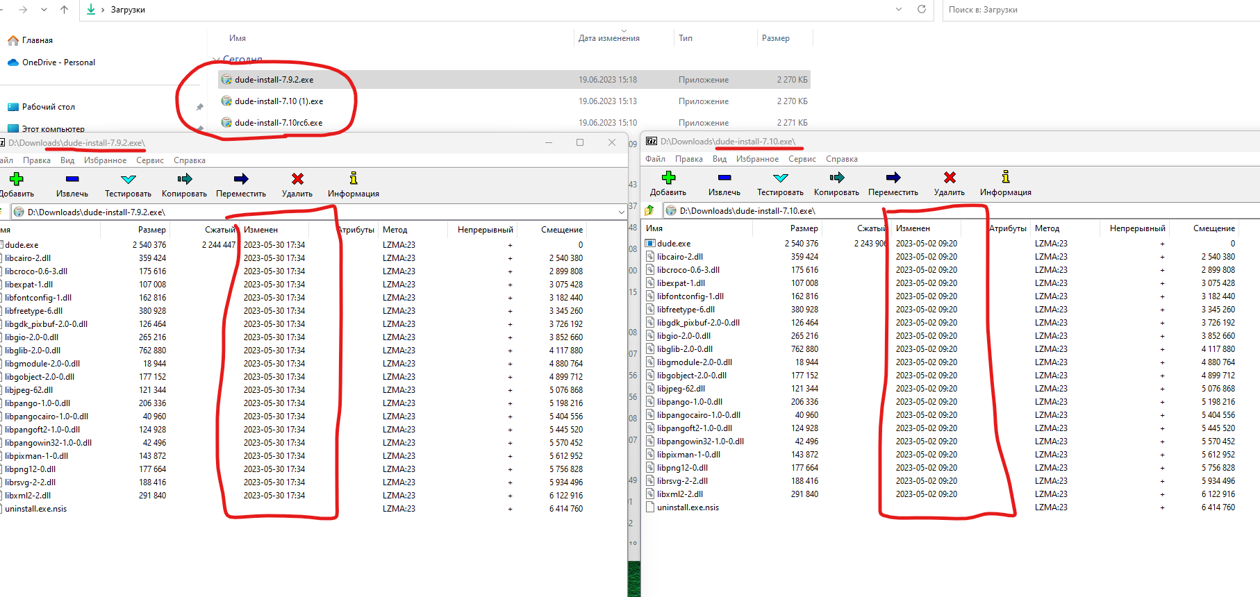The height and width of the screenshot is (597, 1260).
Task: Select the file dude-install-7.10 (1).exe in Explorer
Action: 514,101
